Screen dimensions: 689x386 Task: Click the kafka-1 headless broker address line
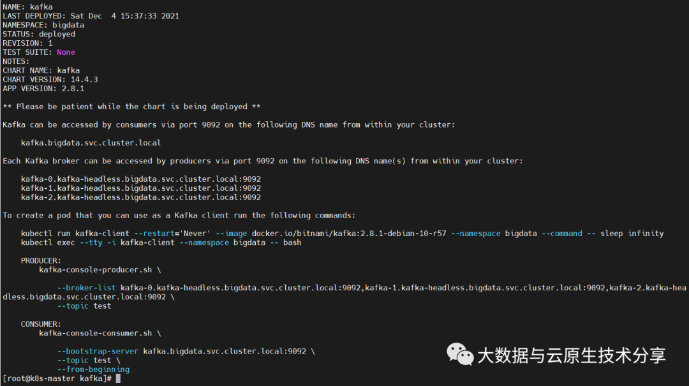coord(141,188)
